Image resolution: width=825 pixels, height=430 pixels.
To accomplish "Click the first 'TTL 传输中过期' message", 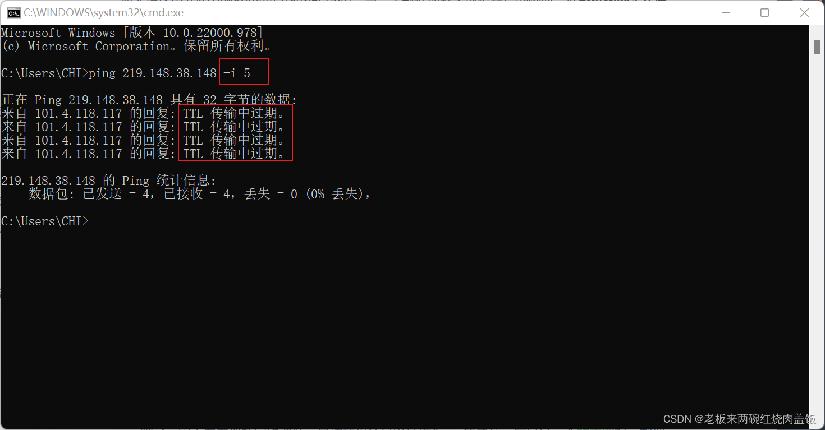I will 235,114.
